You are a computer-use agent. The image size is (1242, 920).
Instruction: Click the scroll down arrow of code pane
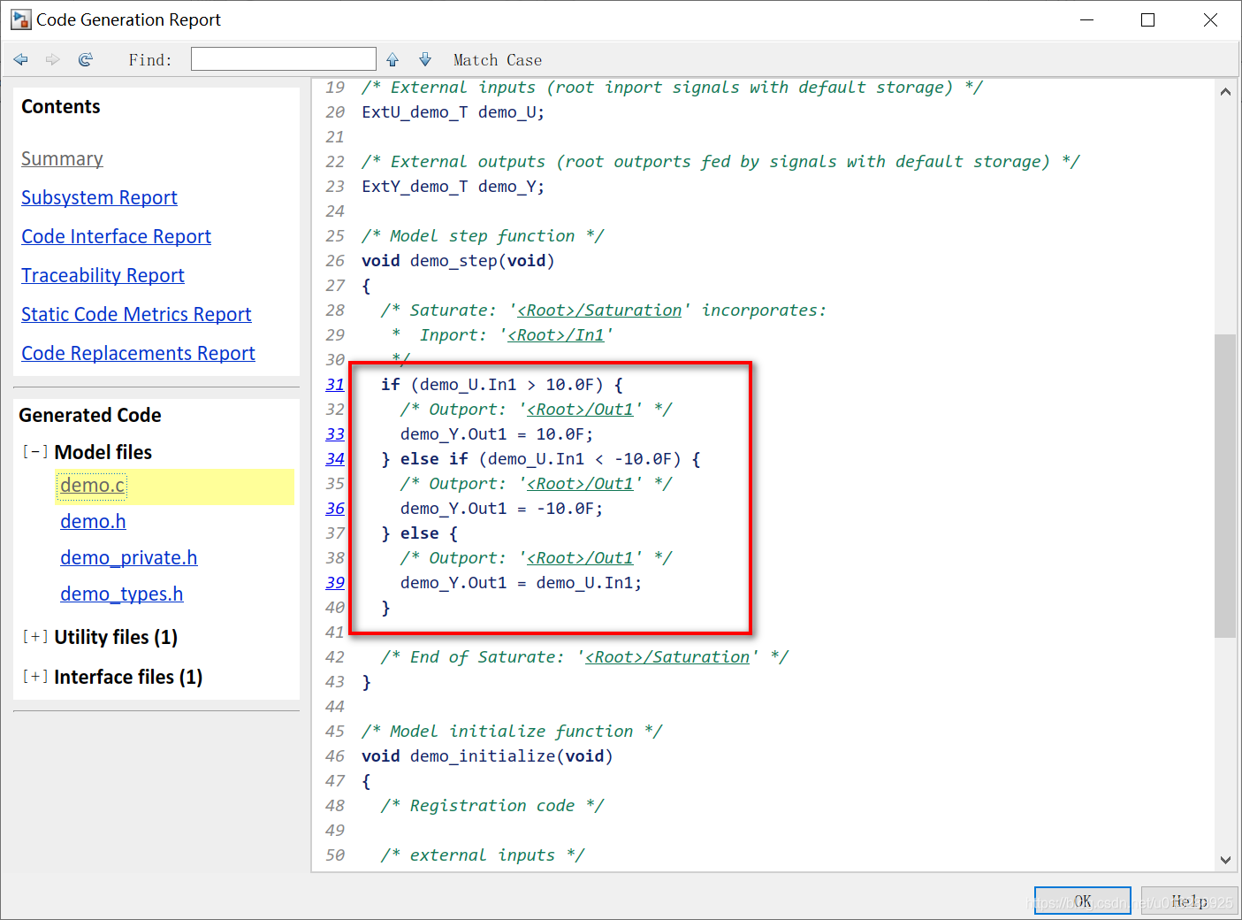(x=1225, y=859)
